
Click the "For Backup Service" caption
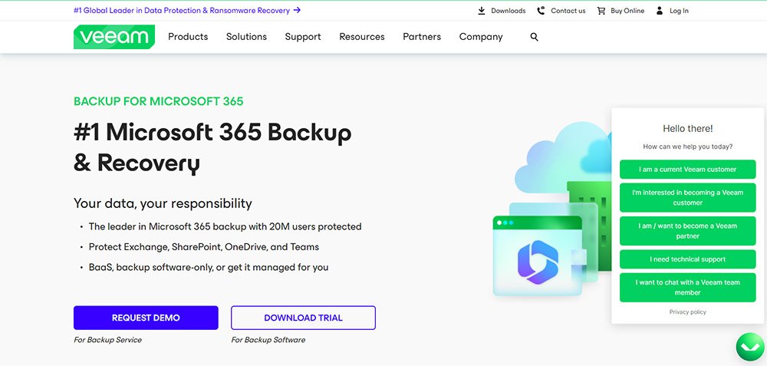(x=107, y=340)
